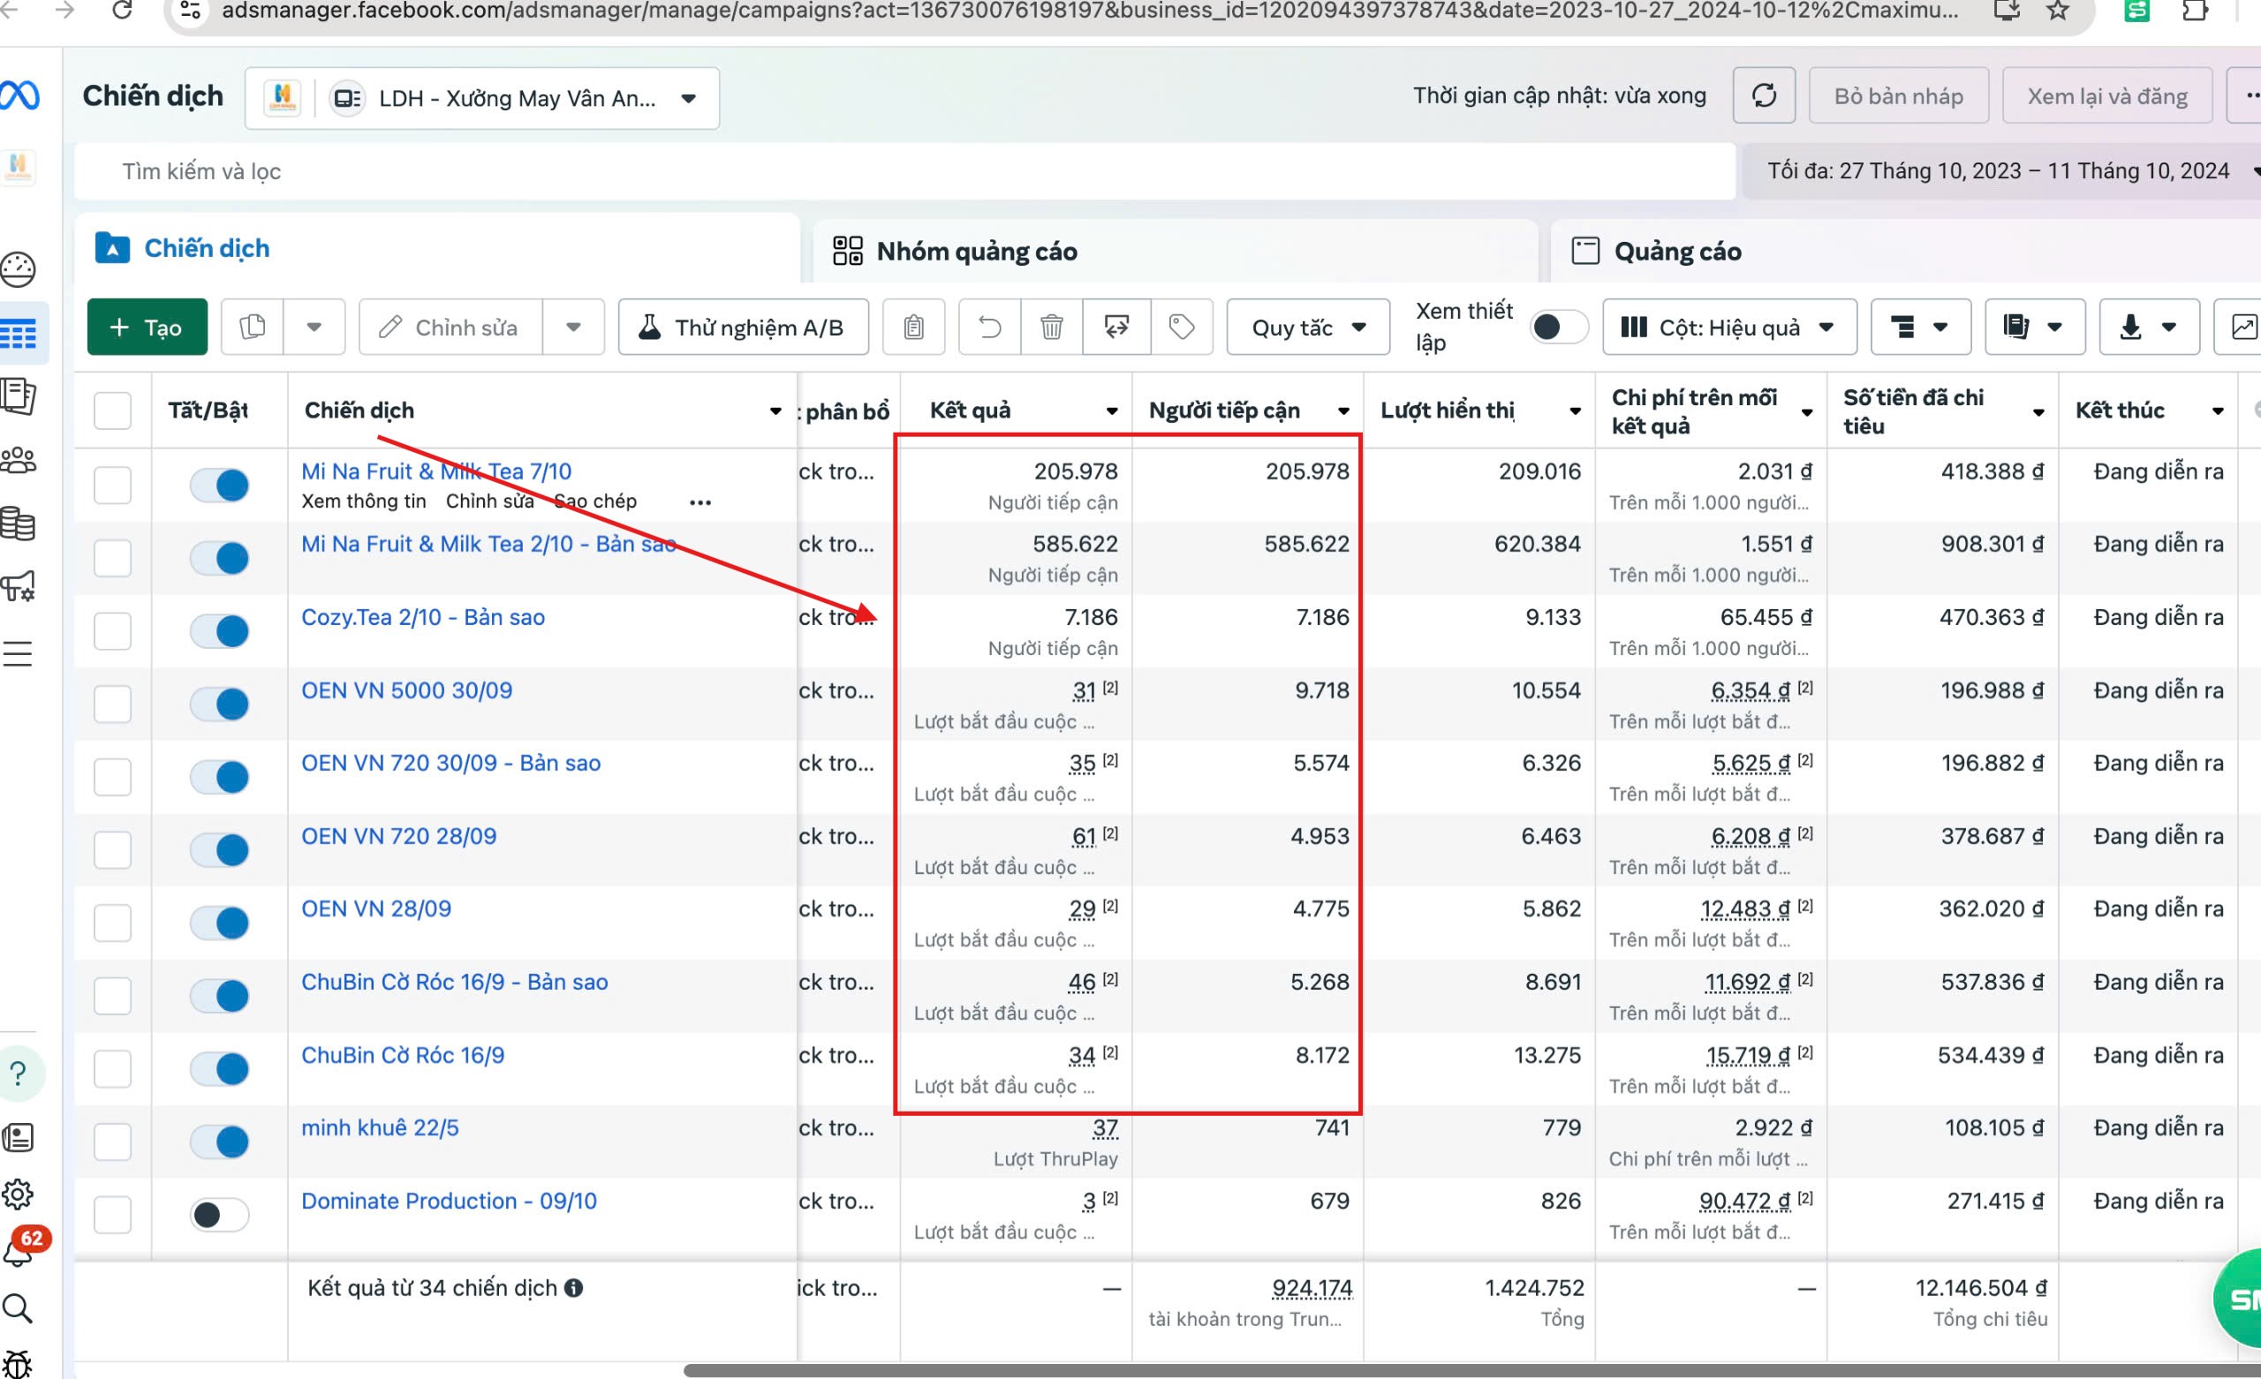Turn on Dominate Production - 09/10 campaign

click(x=220, y=1215)
